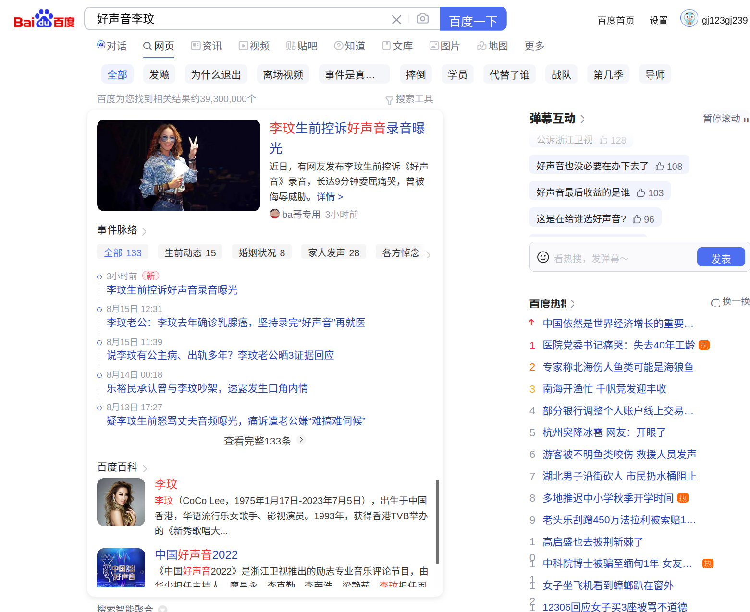Image resolution: width=750 pixels, height=612 pixels.
Task: Refresh hot list with 换一换 icon
Action: click(x=715, y=302)
